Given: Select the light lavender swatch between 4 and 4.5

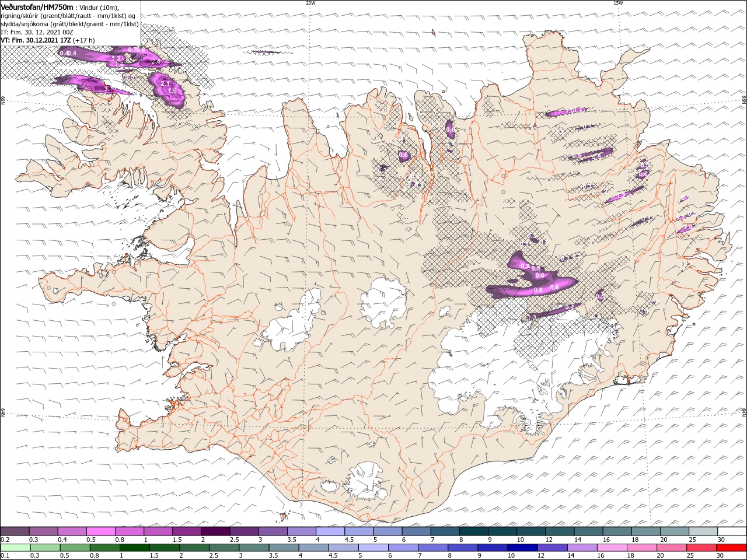Looking at the screenshot, I should [330, 531].
